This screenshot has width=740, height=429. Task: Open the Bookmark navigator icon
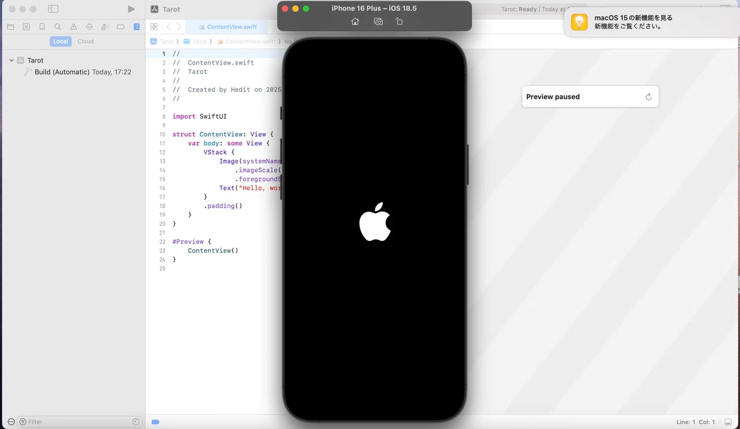coord(42,27)
